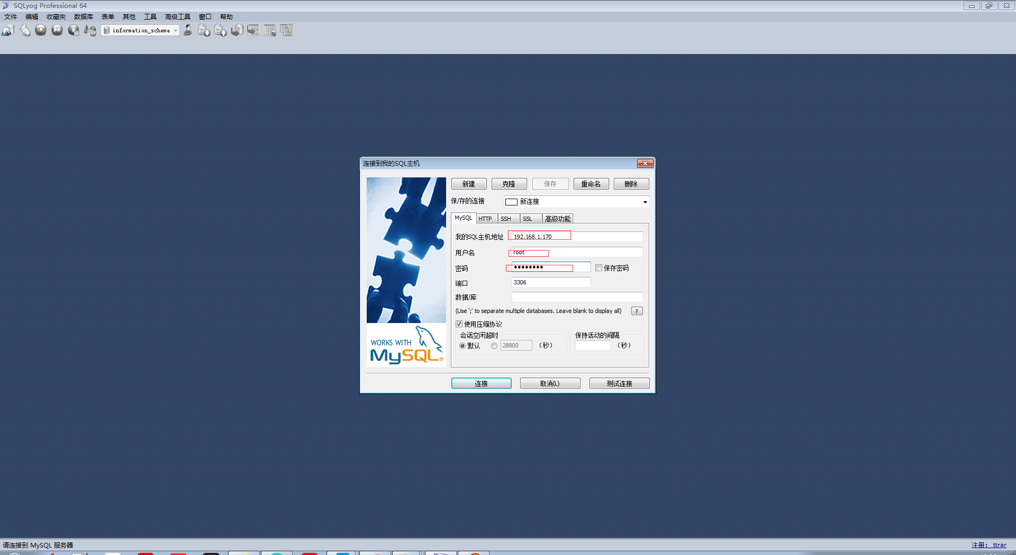1016x555 pixels.
Task: Click the 保持活动的间隔 seconds field
Action: coord(593,345)
